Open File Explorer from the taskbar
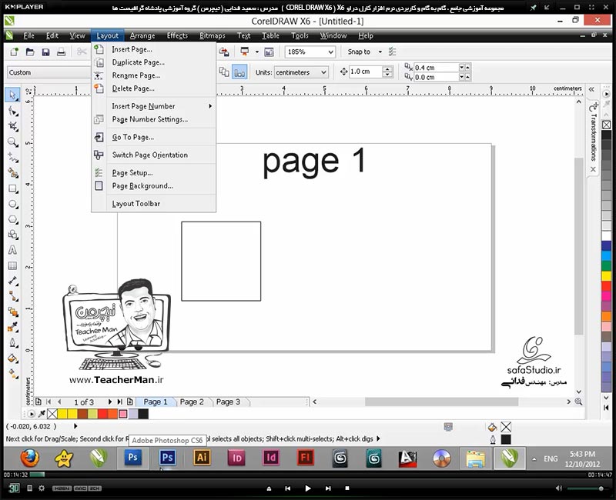The height and width of the screenshot is (500, 616). coord(475,458)
